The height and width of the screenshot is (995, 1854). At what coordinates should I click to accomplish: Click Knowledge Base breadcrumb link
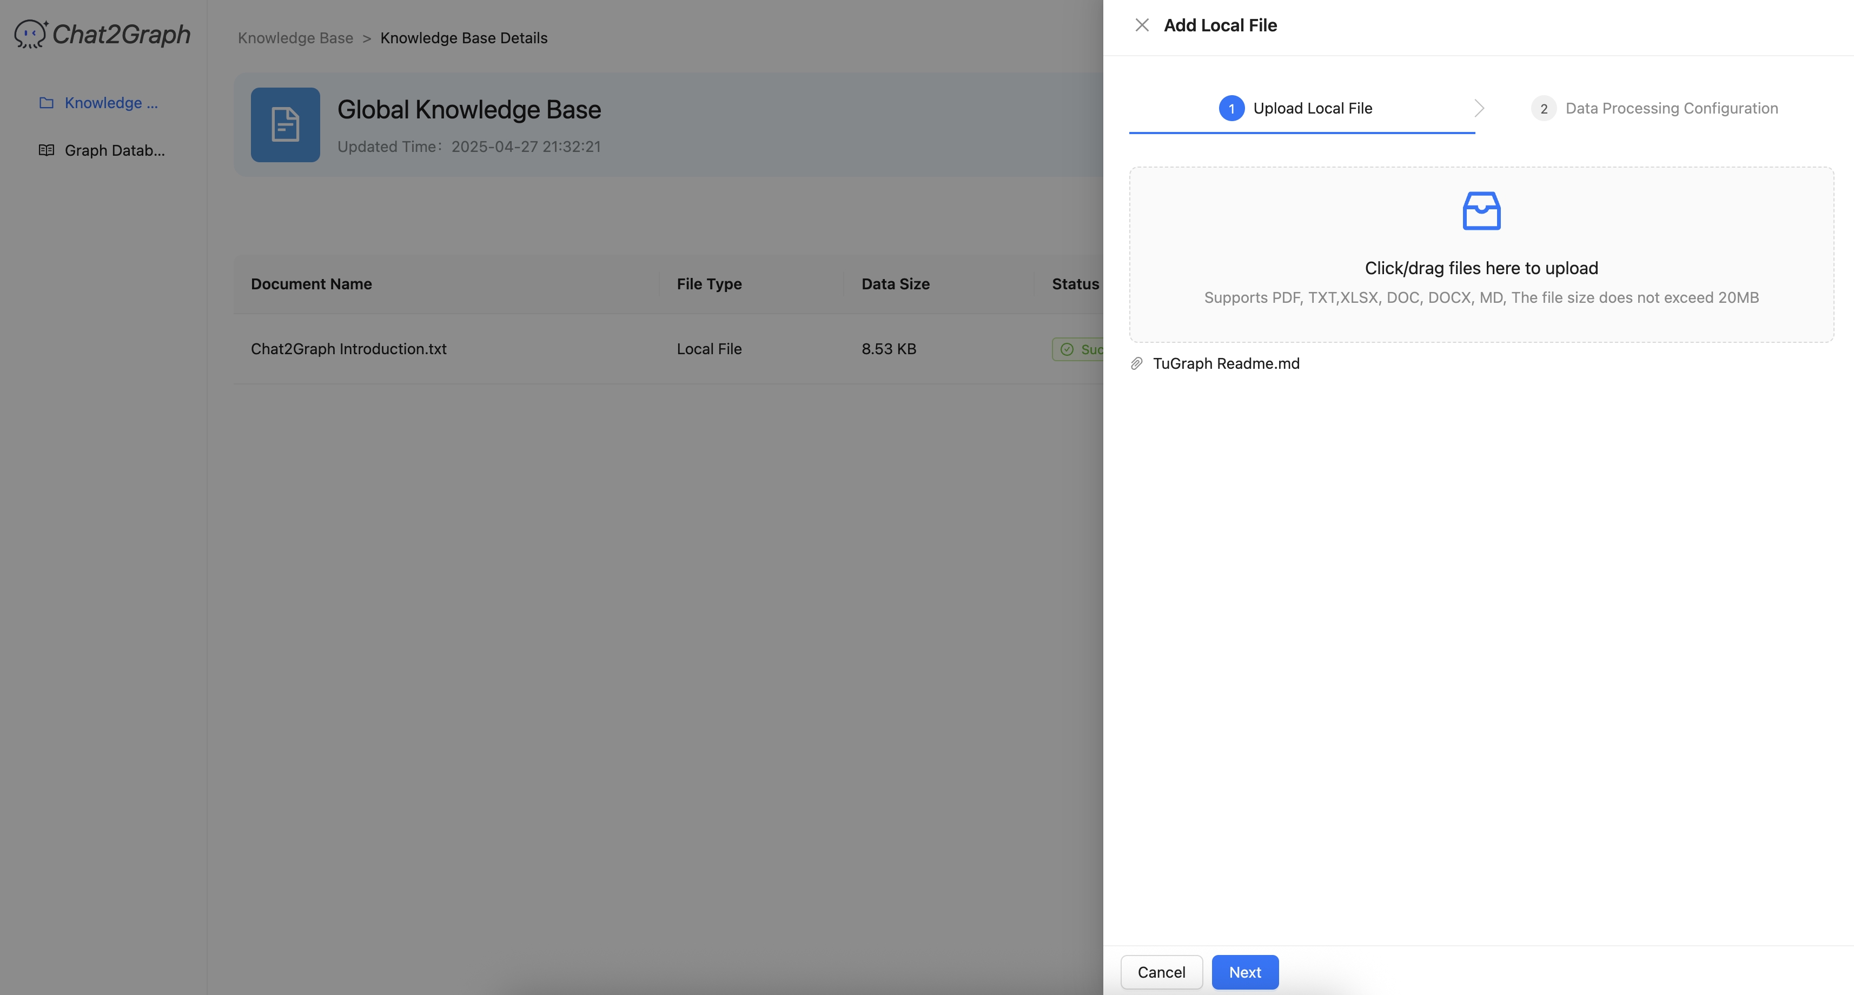[295, 38]
